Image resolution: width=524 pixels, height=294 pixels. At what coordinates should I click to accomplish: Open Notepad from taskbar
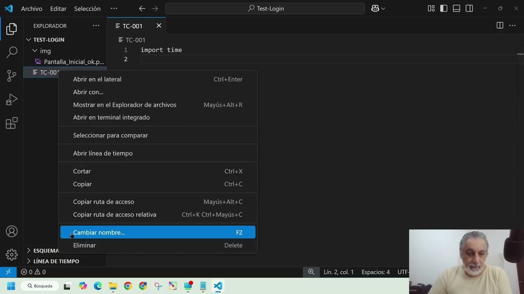(203, 286)
